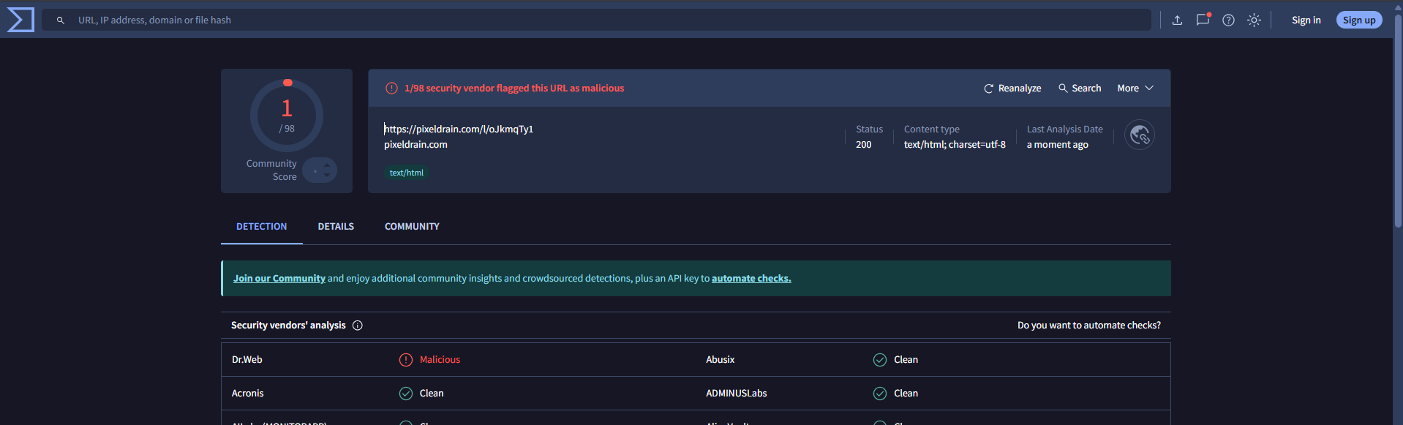Click the Abusix vendor name
Image resolution: width=1403 pixels, height=425 pixels.
(720, 360)
